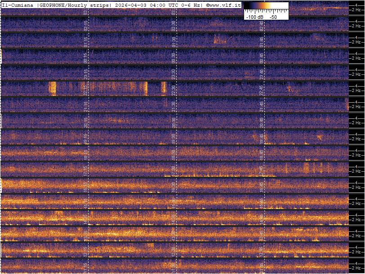This screenshot has height=274, width=365.
Task: Click the -50 label on the color legend
Action: coord(273,17)
